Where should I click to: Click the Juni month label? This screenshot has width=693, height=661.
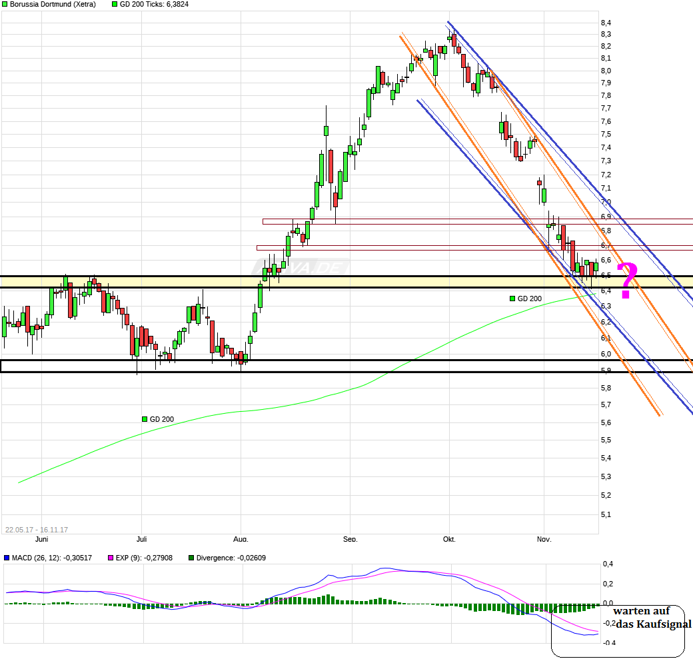point(41,540)
